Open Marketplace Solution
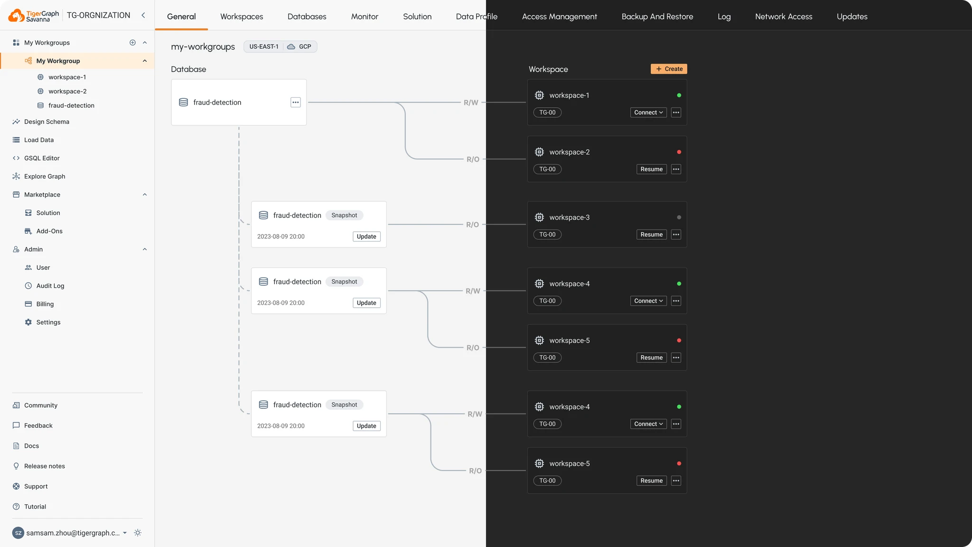The height and width of the screenshot is (547, 972). (x=48, y=213)
